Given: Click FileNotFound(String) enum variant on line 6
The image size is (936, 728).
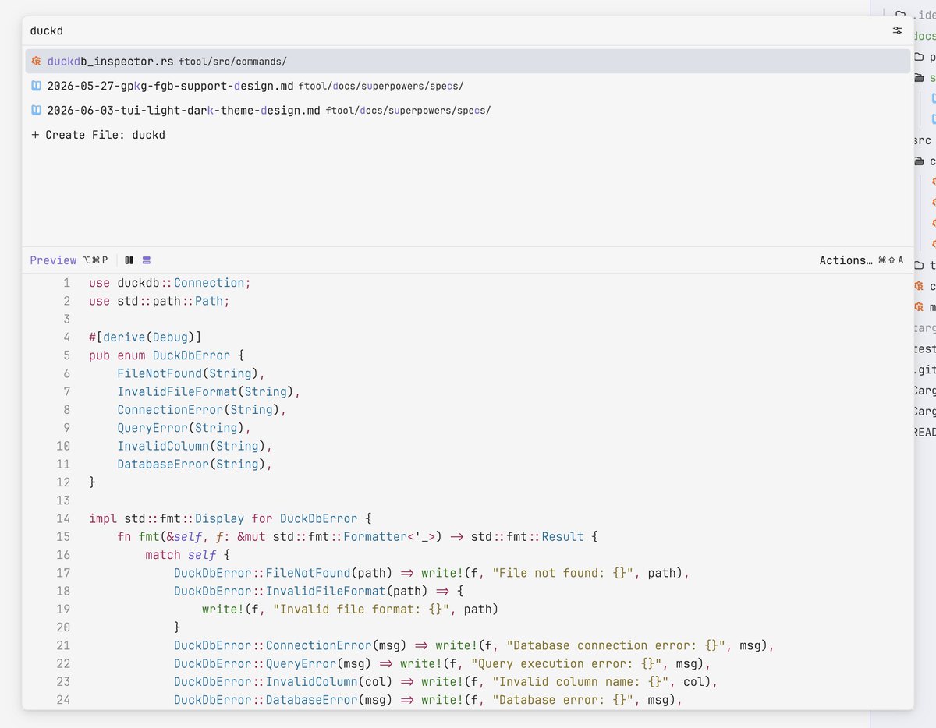Looking at the screenshot, I should tap(191, 373).
